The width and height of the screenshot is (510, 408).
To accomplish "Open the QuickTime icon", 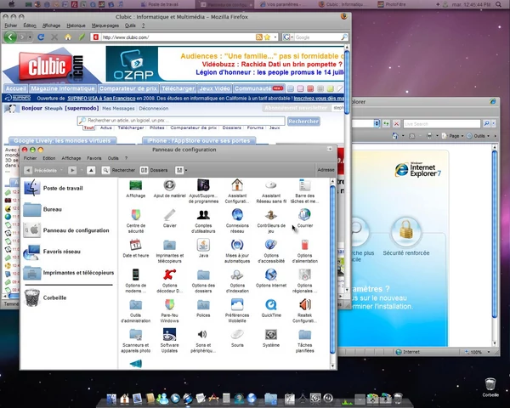I will click(270, 305).
